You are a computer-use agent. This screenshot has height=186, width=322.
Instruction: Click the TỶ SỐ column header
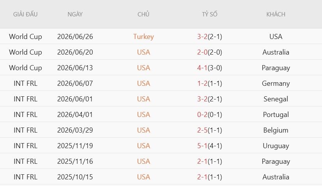pos(209,14)
